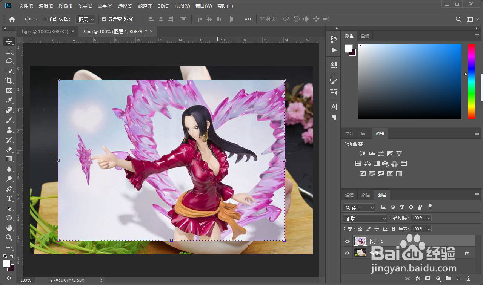Select the Pen tool
This screenshot has width=483, height=285.
pyautogui.click(x=9, y=188)
